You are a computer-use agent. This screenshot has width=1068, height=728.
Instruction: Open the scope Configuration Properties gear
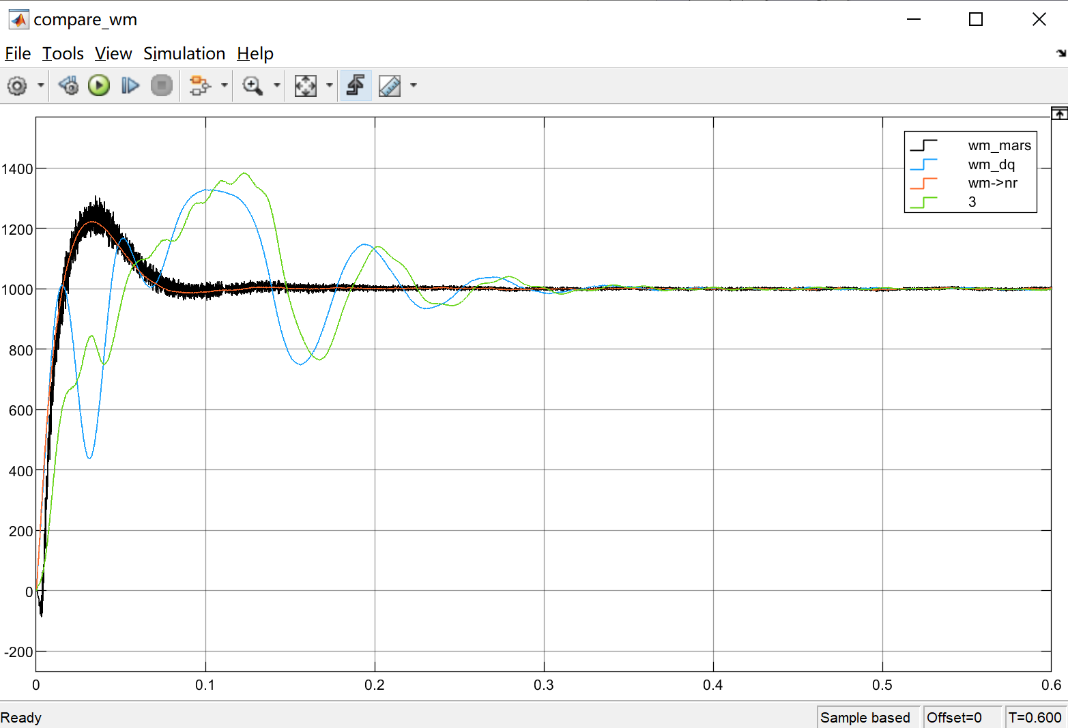[x=17, y=86]
